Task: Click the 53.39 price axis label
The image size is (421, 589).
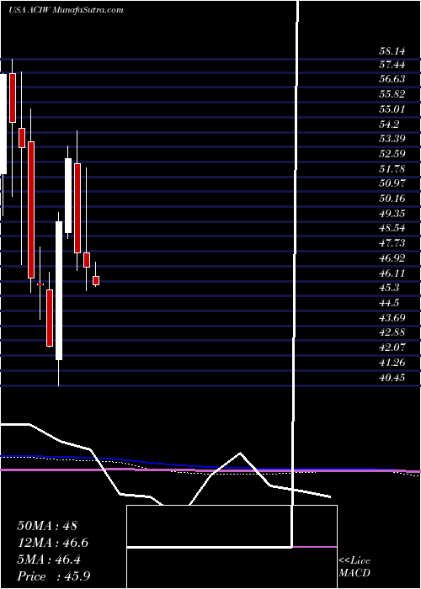Action: point(392,139)
